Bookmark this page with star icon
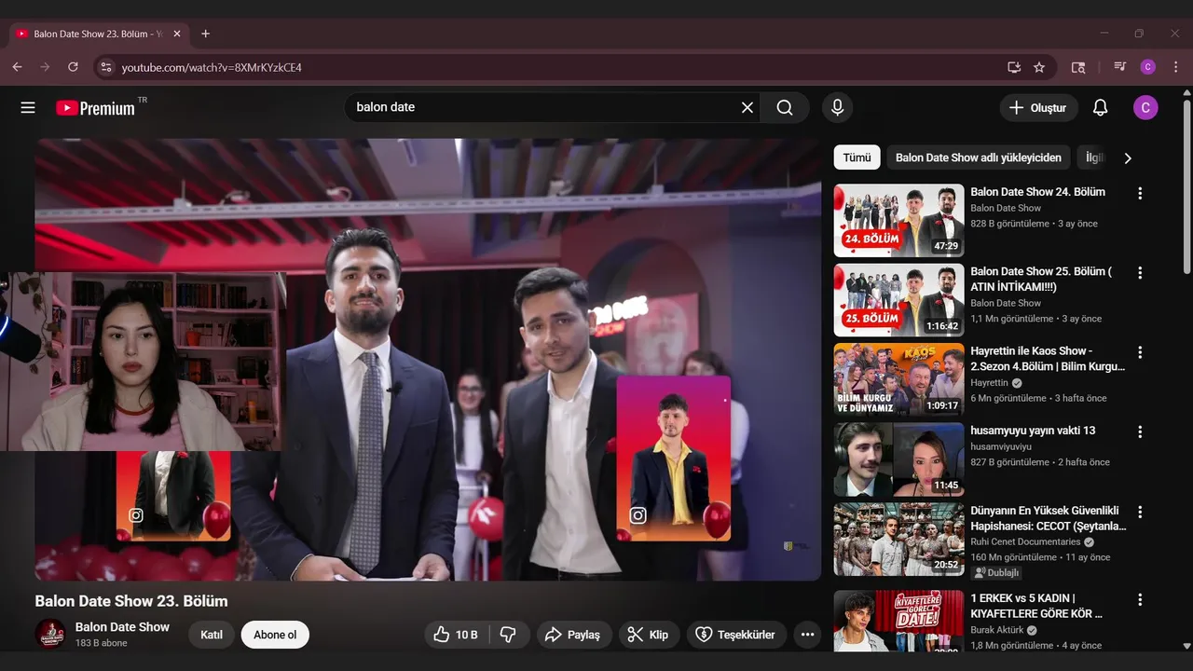The height and width of the screenshot is (671, 1193). click(x=1039, y=67)
